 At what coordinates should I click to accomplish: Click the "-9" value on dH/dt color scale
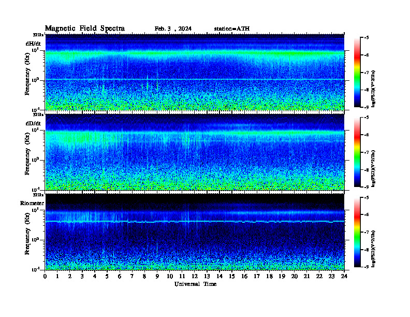tap(366, 107)
